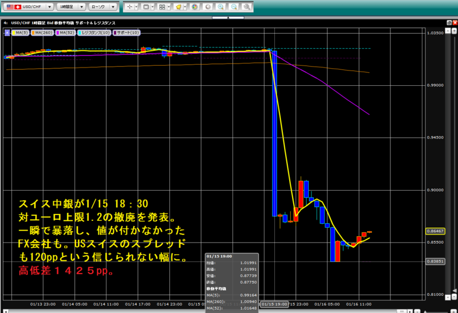Click the yellow MA(5) color square
This screenshot has height=313, width=458.
[14, 33]
